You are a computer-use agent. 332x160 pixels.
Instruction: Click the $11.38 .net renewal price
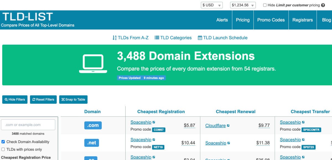point(263,143)
